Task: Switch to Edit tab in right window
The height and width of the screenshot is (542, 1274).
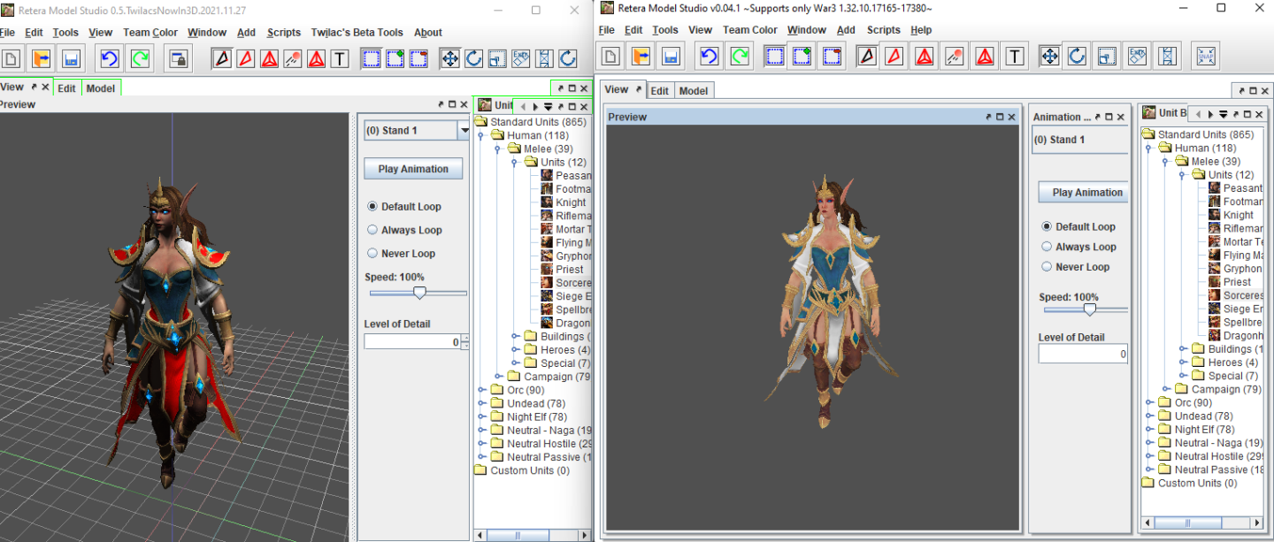Action: 659,90
